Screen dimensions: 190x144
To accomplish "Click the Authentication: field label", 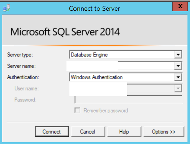I will 23,77.
